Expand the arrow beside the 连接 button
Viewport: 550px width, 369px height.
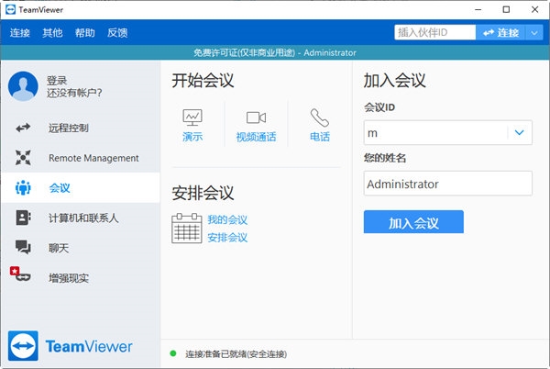point(533,33)
